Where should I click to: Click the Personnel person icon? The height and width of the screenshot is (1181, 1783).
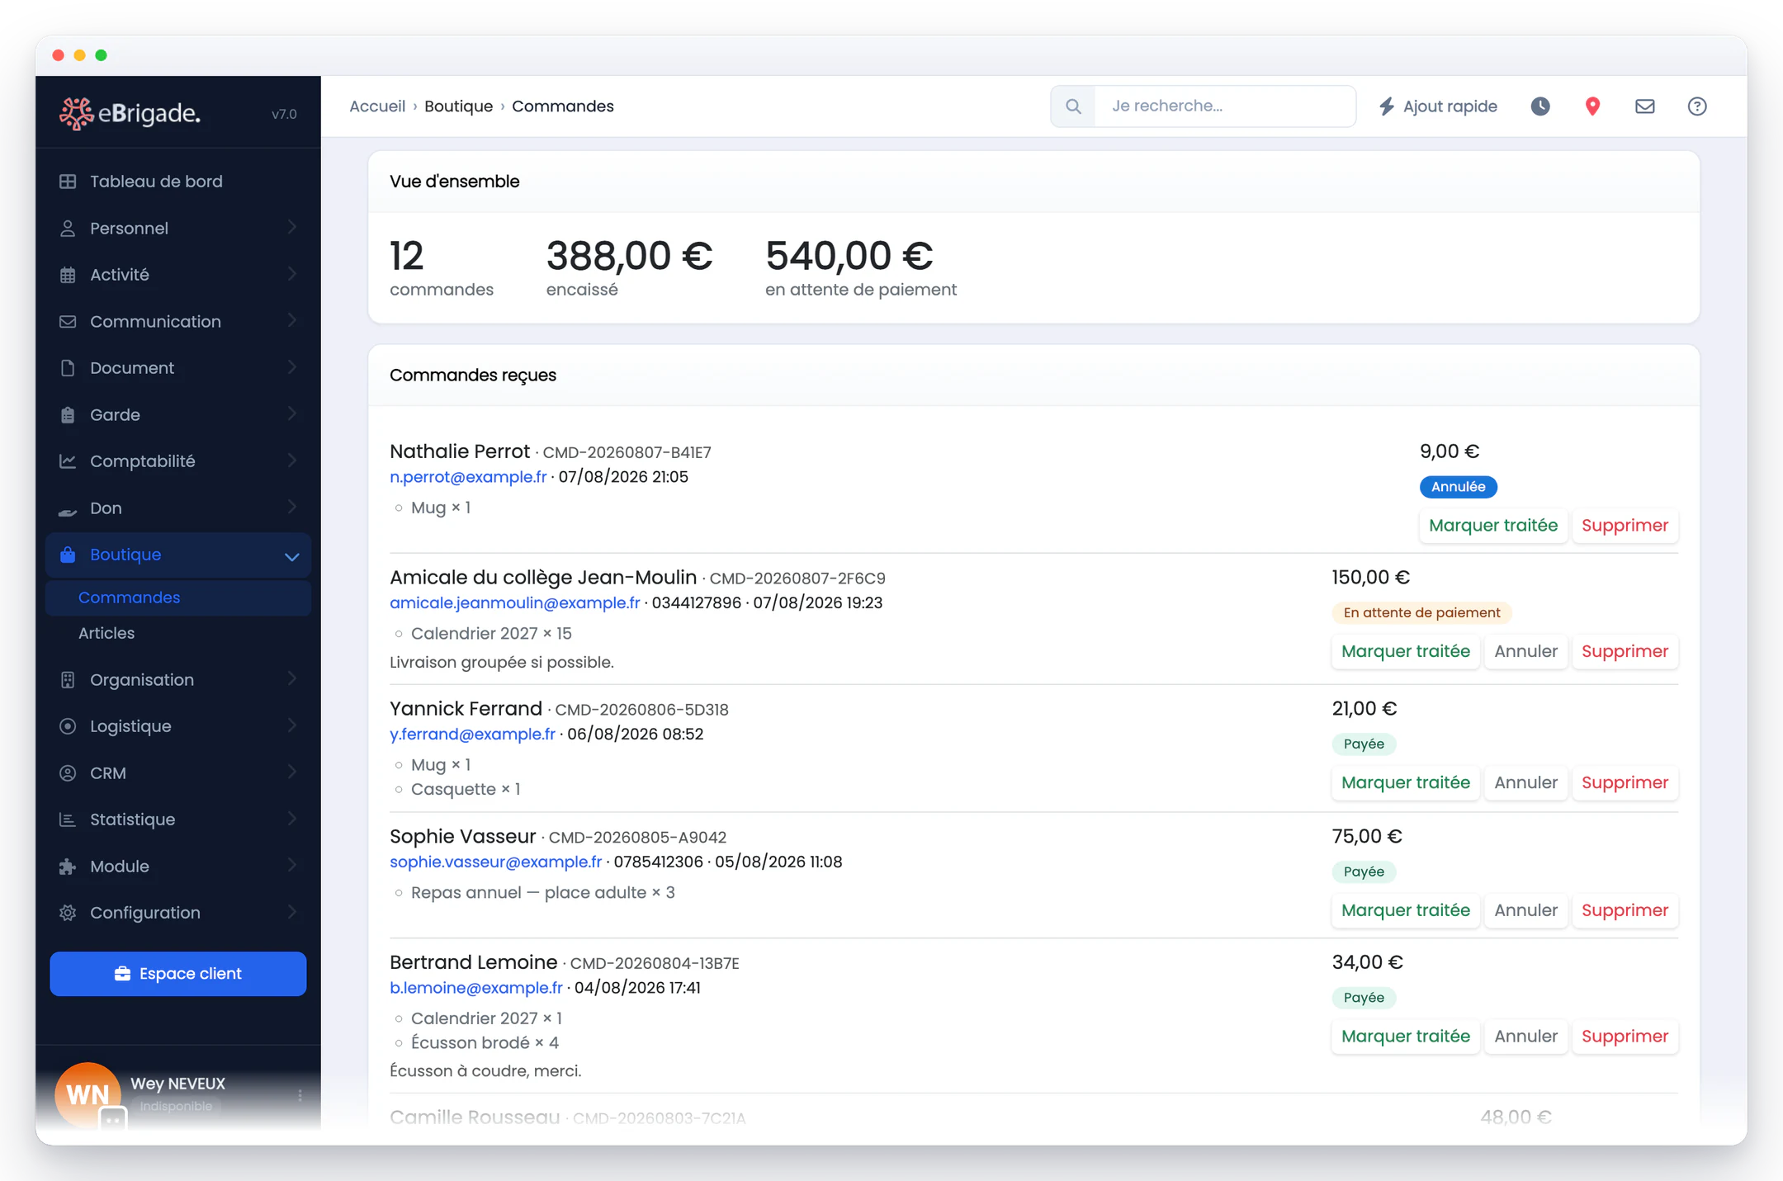pos(68,229)
